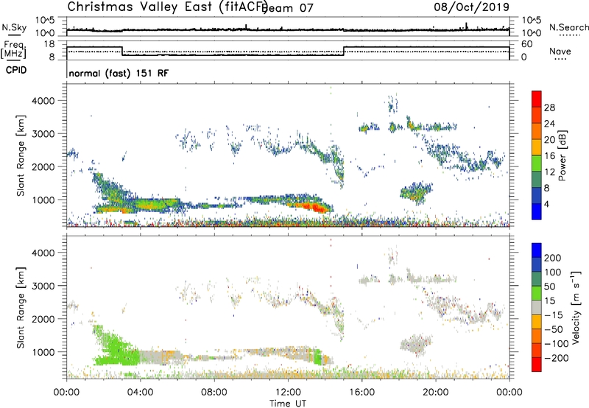Click the '20:00' time tick label
589x408 pixels.
pos(436,393)
